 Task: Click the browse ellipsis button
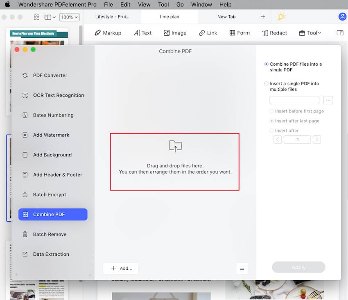pos(328,100)
